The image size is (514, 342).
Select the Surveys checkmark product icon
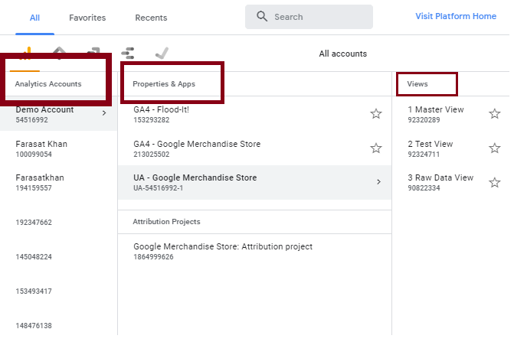[x=162, y=53]
